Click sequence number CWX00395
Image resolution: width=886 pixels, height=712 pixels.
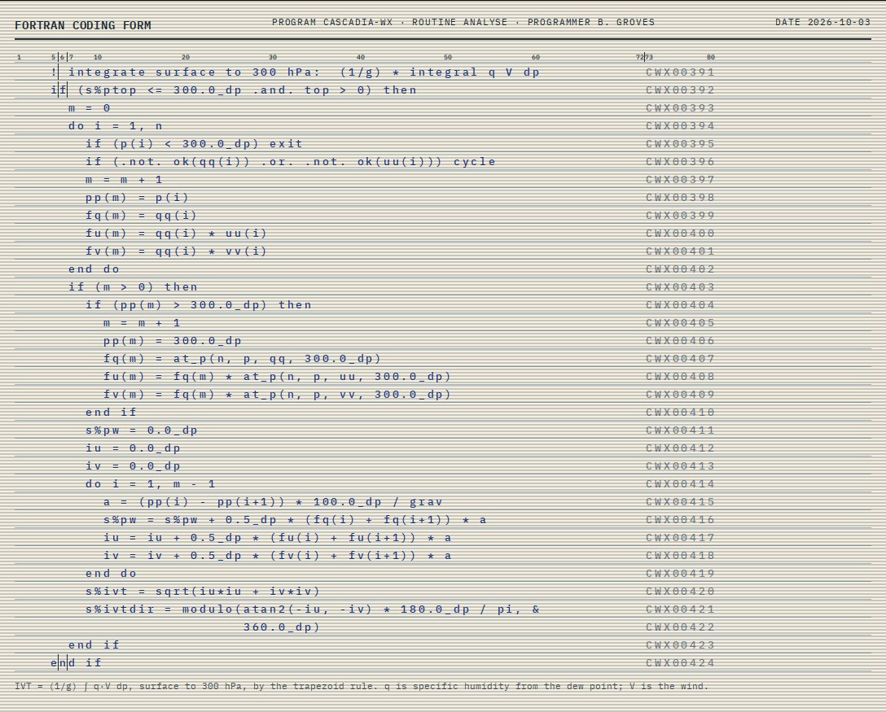680,144
